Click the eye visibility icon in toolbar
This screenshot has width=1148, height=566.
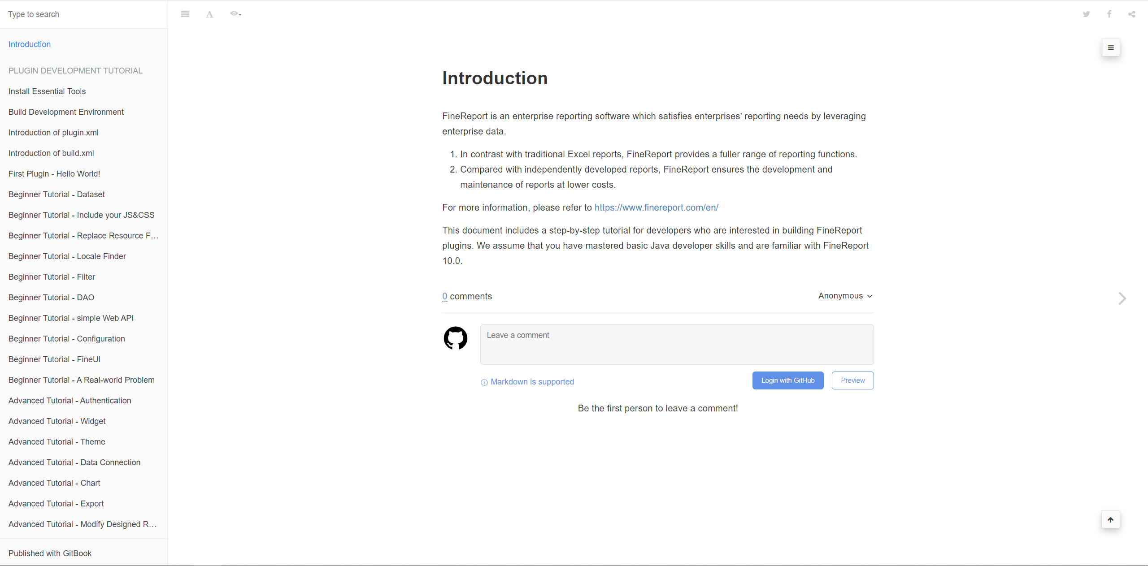(235, 14)
